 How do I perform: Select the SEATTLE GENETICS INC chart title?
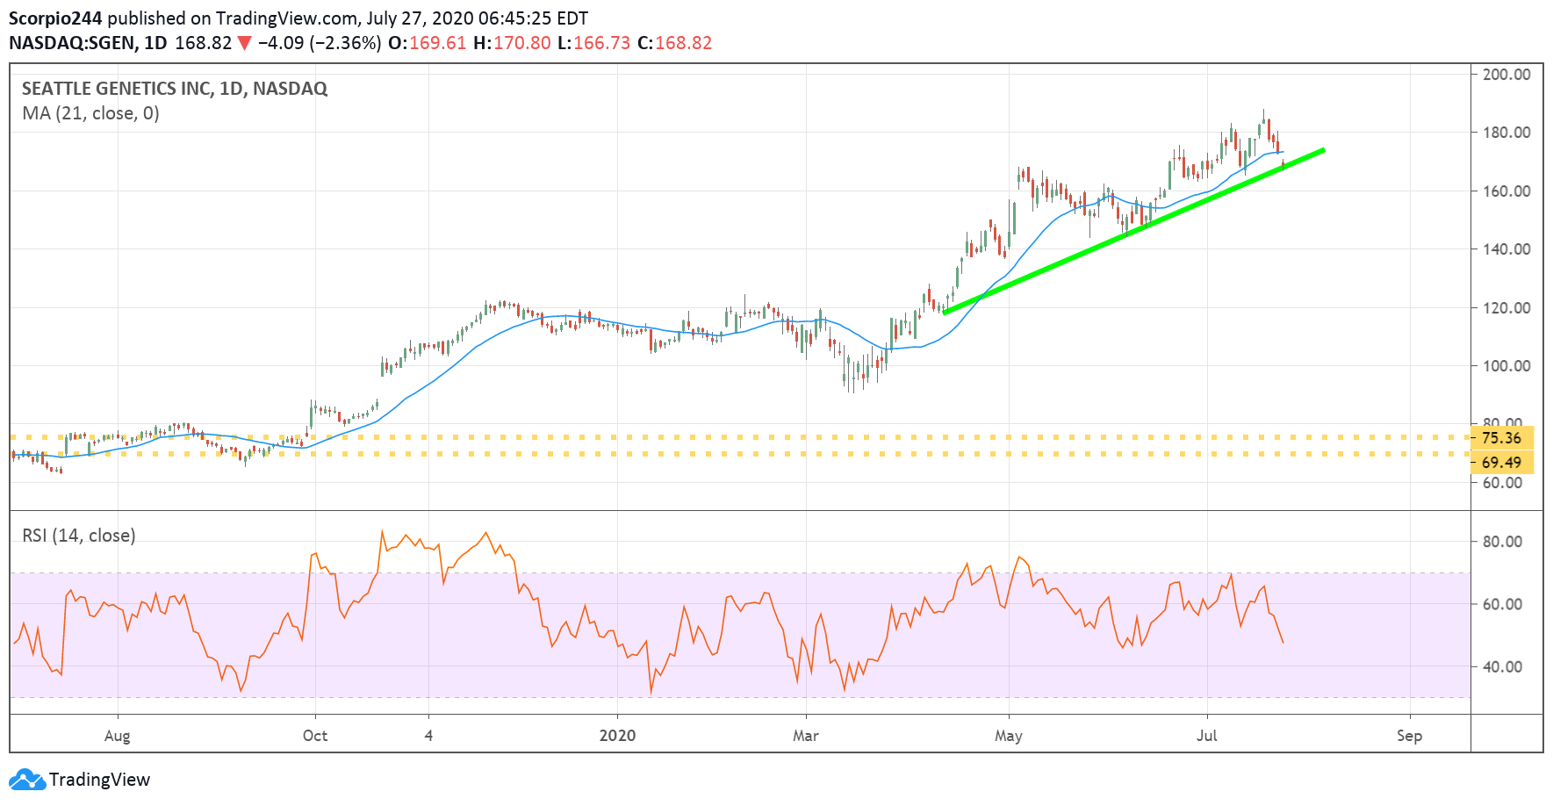pos(175,89)
